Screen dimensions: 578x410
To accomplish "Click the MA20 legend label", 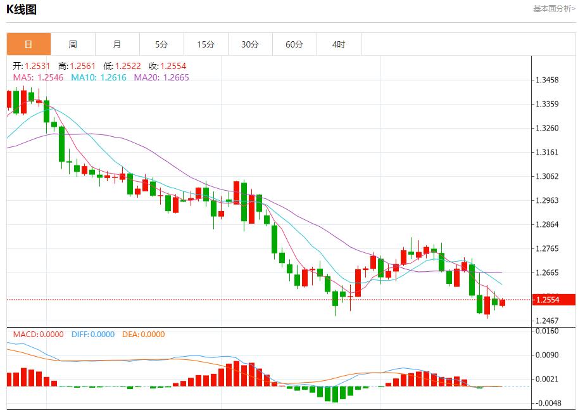I will [x=161, y=77].
